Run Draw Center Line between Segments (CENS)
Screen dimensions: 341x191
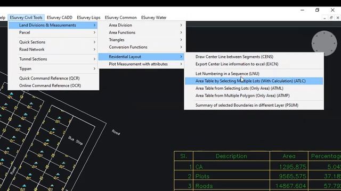(x=254, y=57)
